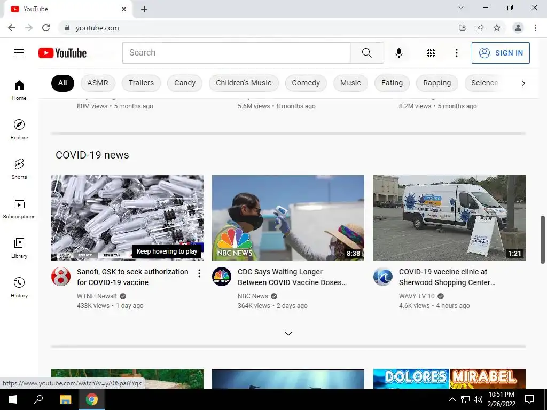Image resolution: width=547 pixels, height=410 pixels.
Task: Select the Comedy filter chip
Action: [306, 83]
